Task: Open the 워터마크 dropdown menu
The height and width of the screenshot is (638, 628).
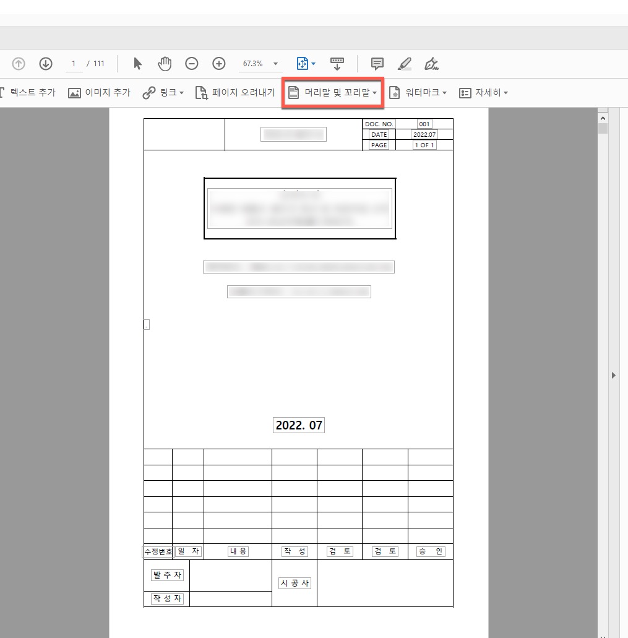Action: [418, 92]
